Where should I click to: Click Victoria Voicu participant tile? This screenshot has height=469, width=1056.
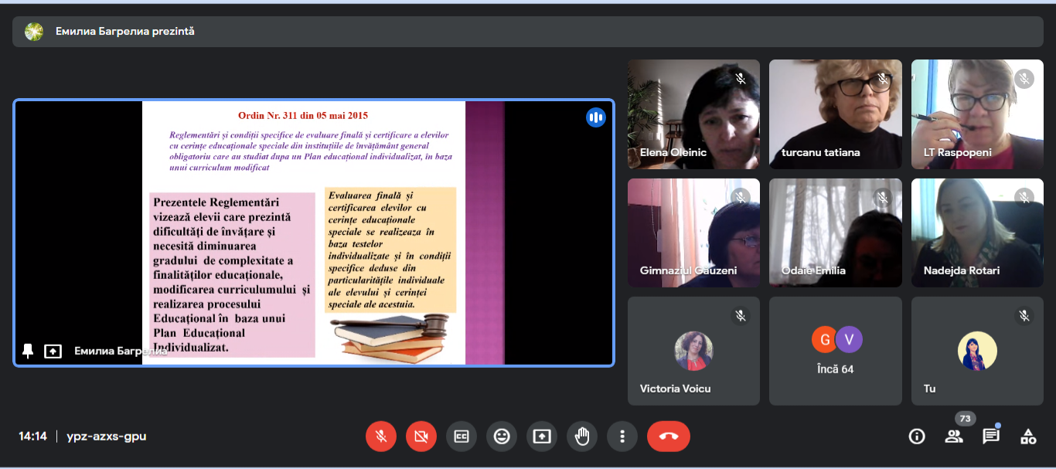click(693, 352)
